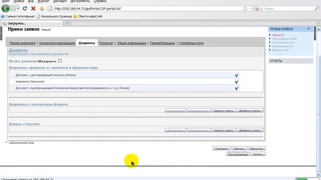This screenshot has width=321, height=180.
Task: Toggle checkmark for Заявление (Оригинал) row
Action: (x=237, y=81)
